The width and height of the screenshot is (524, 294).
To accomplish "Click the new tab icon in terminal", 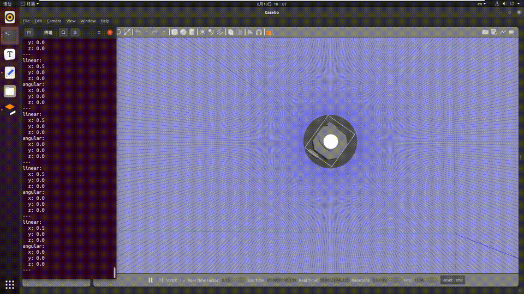I will pos(29,32).
